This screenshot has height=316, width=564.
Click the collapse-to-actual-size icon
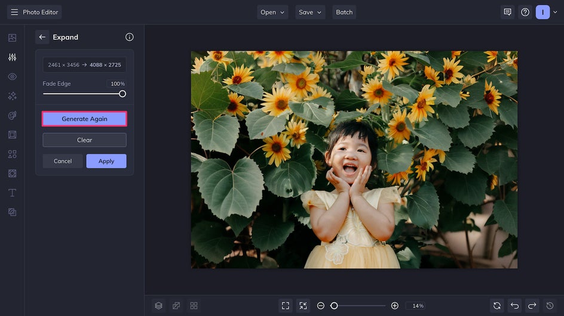304,306
